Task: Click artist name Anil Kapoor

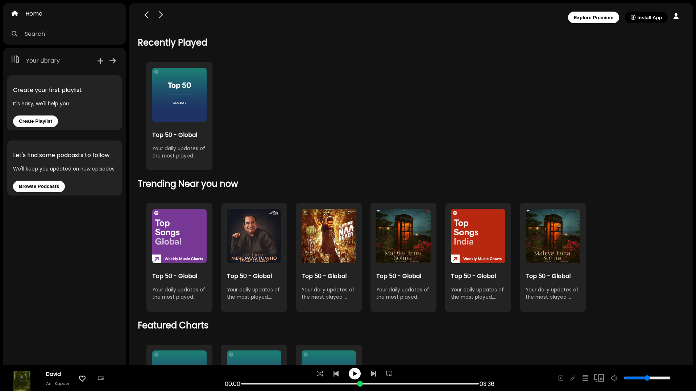Action: pyautogui.click(x=58, y=383)
